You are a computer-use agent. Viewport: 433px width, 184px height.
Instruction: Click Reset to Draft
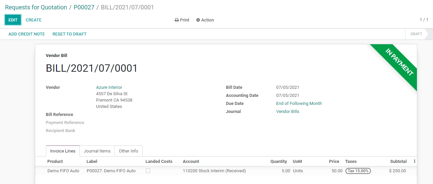point(69,34)
